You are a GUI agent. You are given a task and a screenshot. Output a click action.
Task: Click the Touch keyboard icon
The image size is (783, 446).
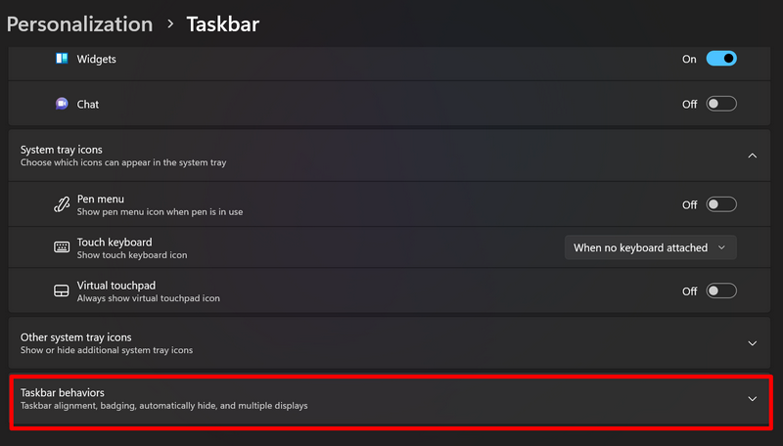point(62,247)
